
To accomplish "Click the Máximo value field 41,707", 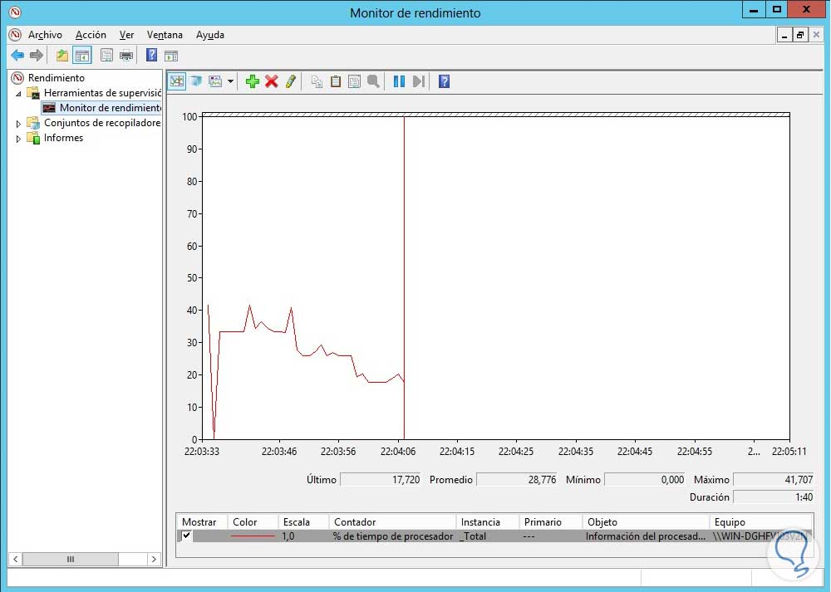I will click(x=773, y=479).
